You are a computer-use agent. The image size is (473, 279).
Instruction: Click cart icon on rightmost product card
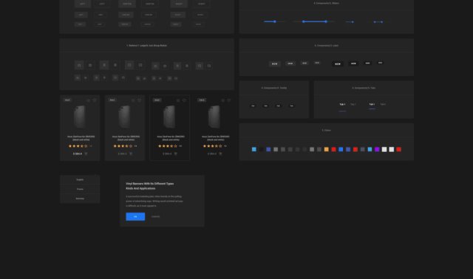(x=220, y=154)
